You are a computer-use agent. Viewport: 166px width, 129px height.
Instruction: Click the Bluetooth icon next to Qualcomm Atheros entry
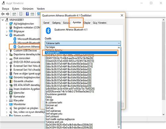click(x=15, y=47)
